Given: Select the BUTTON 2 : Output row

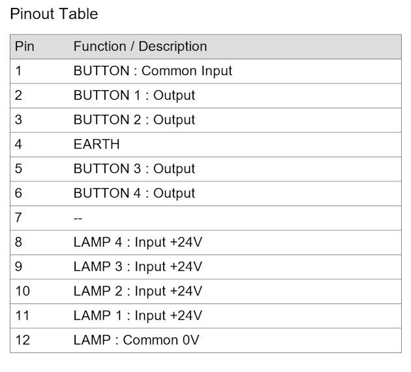Looking at the screenshot, I should pyautogui.click(x=205, y=120).
